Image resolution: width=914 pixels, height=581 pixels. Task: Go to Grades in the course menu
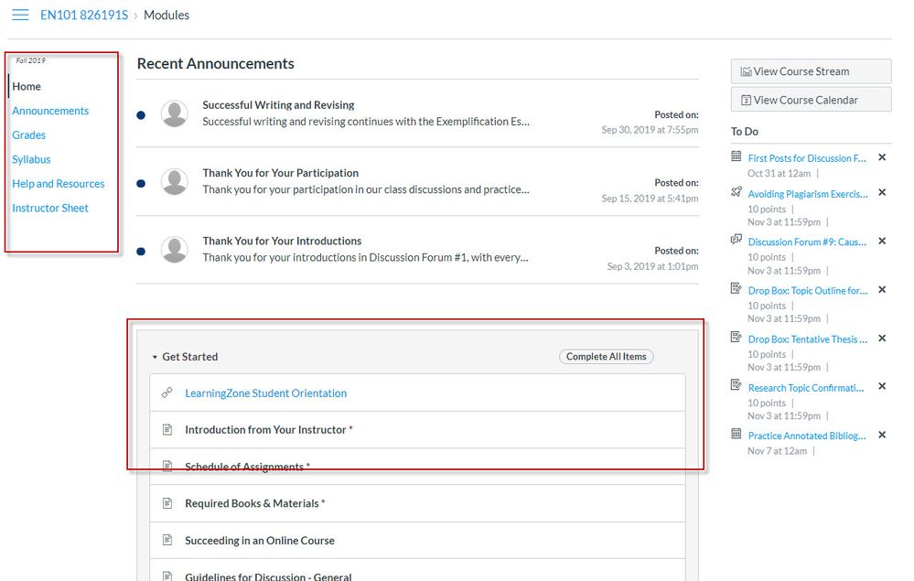pos(28,135)
